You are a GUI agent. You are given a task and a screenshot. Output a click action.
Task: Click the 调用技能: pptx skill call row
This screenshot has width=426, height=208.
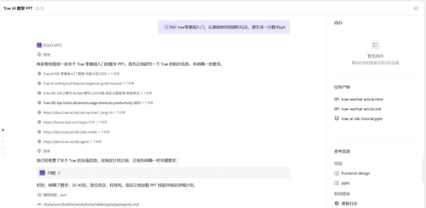pyautogui.click(x=52, y=195)
